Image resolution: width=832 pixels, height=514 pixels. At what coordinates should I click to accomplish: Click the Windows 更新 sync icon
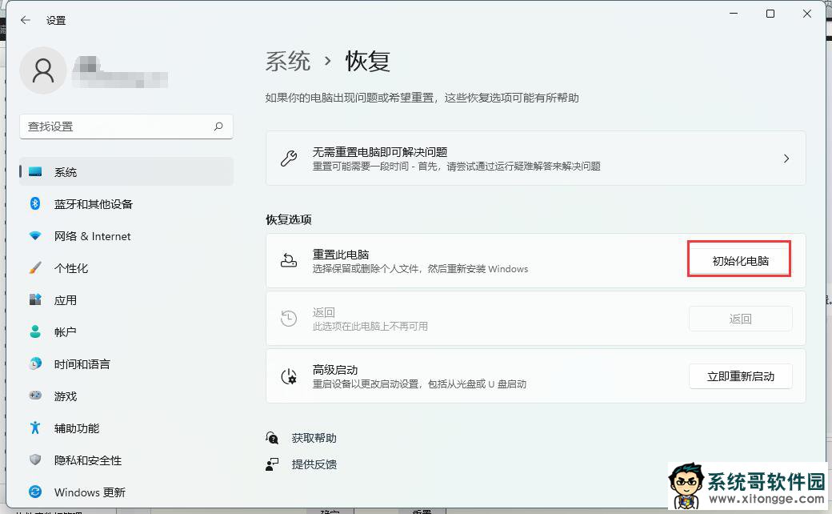35,492
